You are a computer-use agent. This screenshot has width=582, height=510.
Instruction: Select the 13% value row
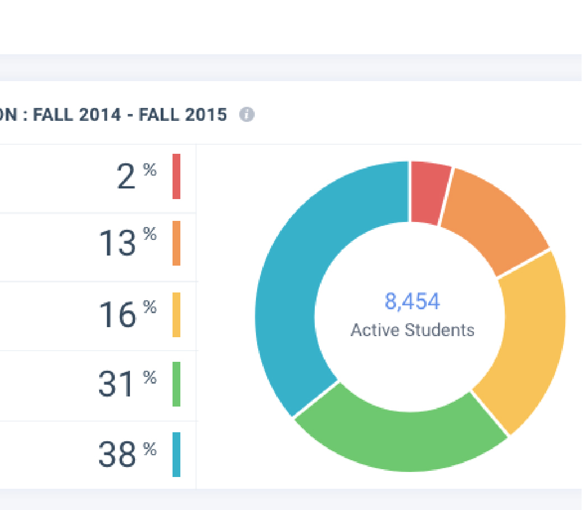click(x=98, y=247)
